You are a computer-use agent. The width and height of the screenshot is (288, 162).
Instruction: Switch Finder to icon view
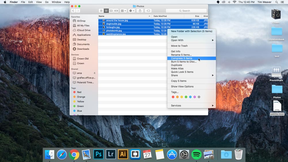point(101,11)
